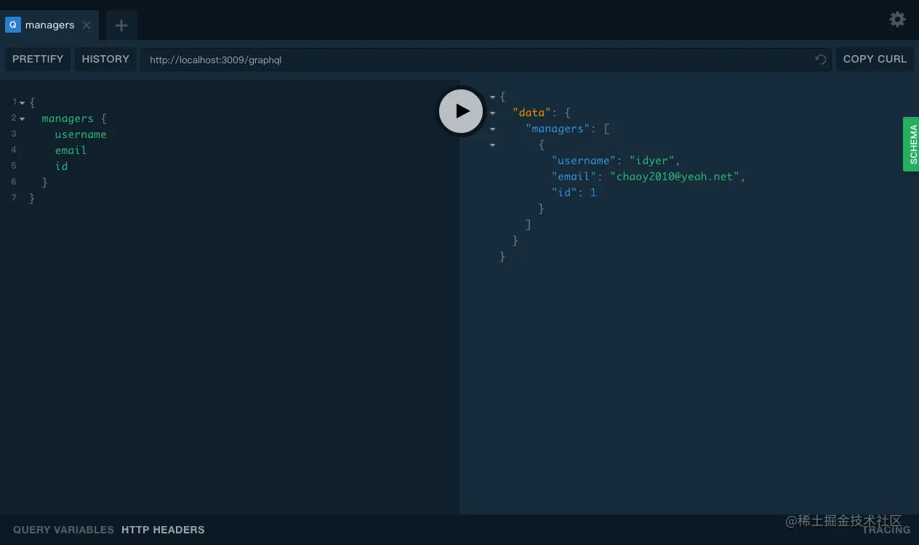Viewport: 919px width, 545px height.
Task: Open the TRACING panel
Action: [x=886, y=530]
